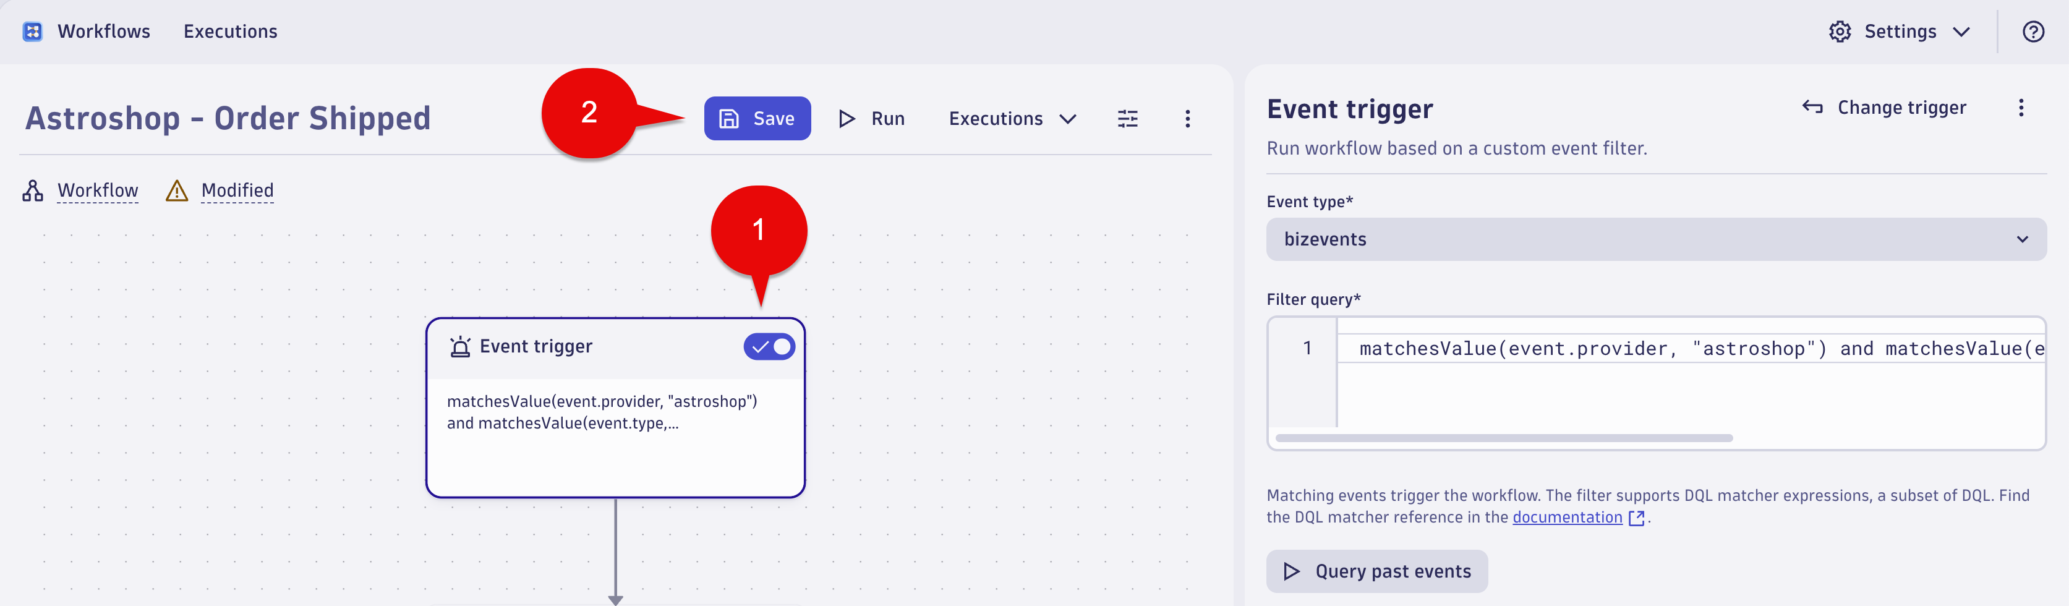Open the help question mark icon
Image resolution: width=2069 pixels, height=606 pixels.
2033,32
